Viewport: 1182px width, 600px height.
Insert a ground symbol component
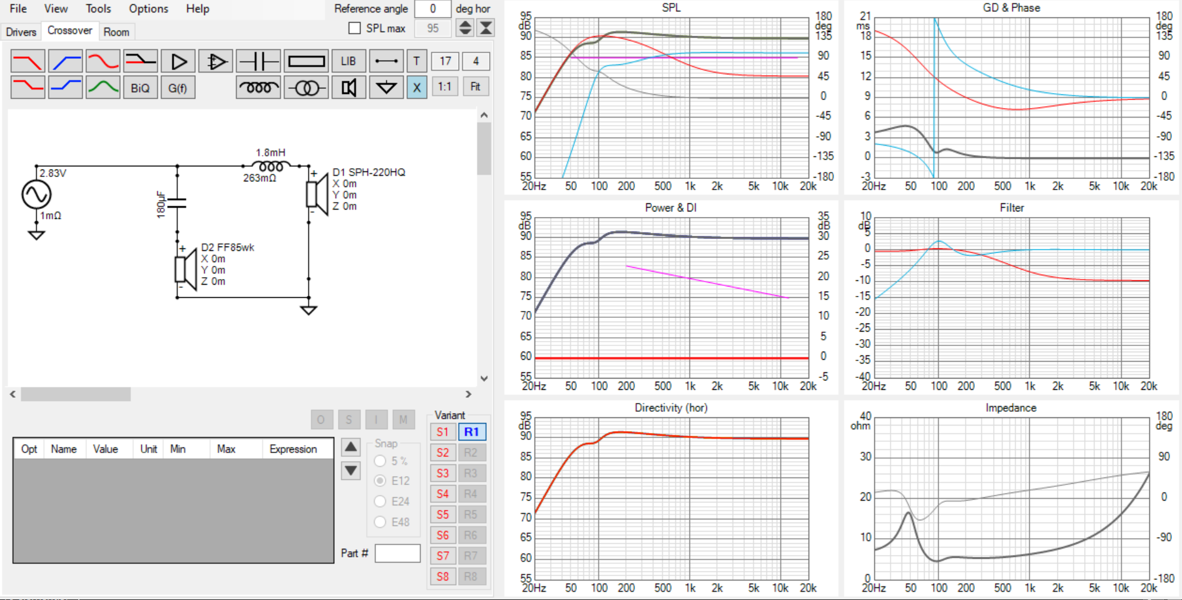(x=385, y=87)
